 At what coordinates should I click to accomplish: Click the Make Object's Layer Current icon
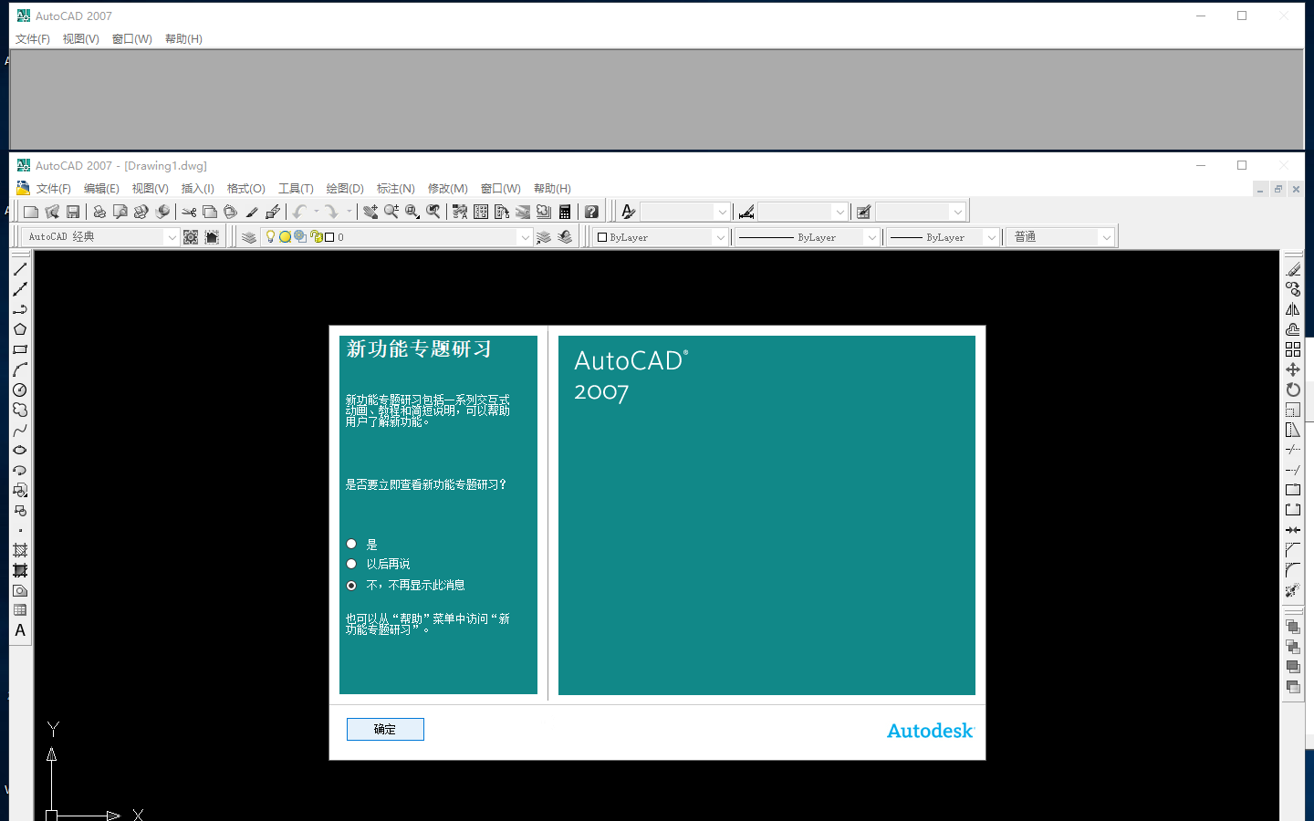544,237
